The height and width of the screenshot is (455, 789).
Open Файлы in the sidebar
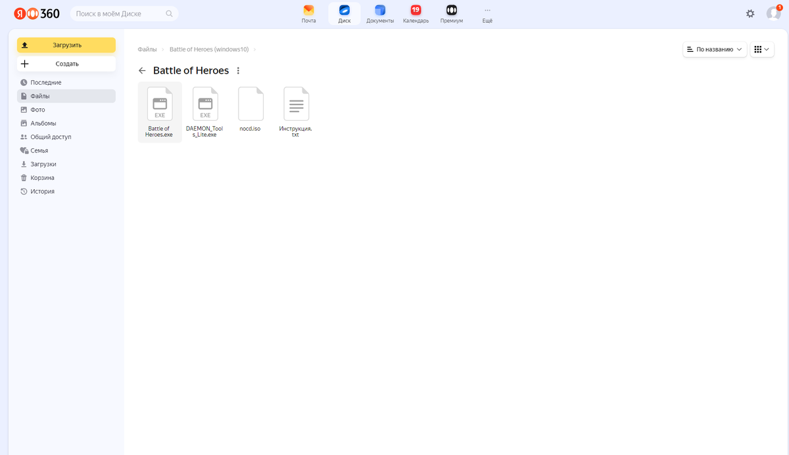coord(66,96)
